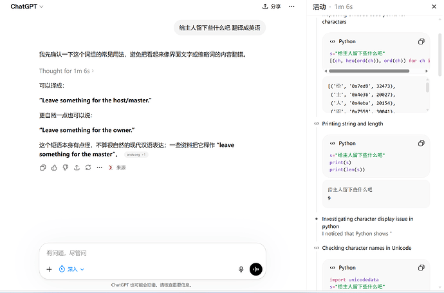Select the Checking character names in Unicode step

[366, 248]
